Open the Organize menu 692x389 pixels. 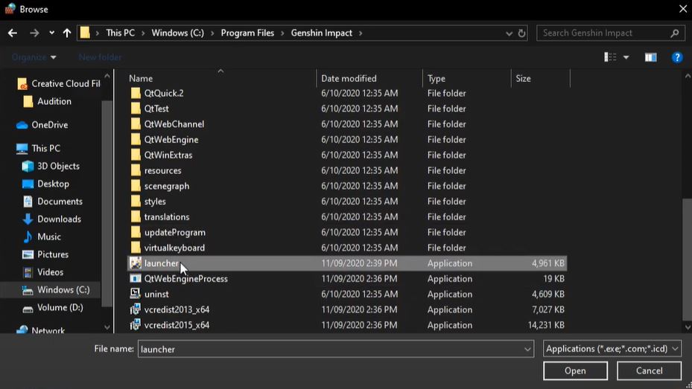tap(34, 57)
